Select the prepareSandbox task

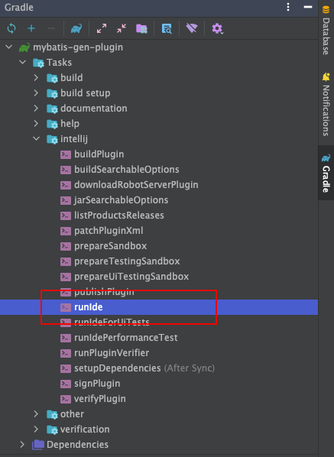(x=111, y=246)
